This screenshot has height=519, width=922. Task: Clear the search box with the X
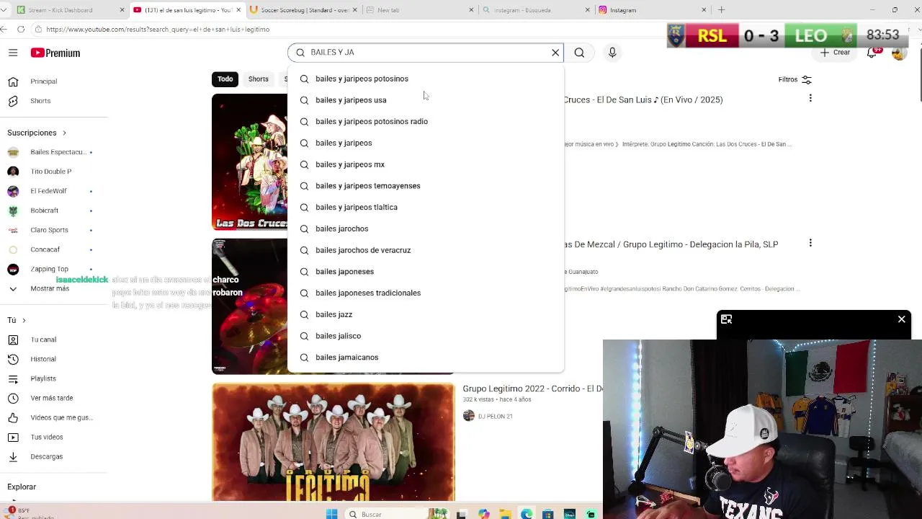555,53
